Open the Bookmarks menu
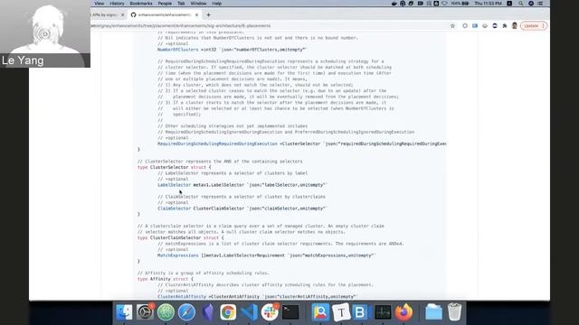This screenshot has height=325, width=579. click(x=141, y=4)
